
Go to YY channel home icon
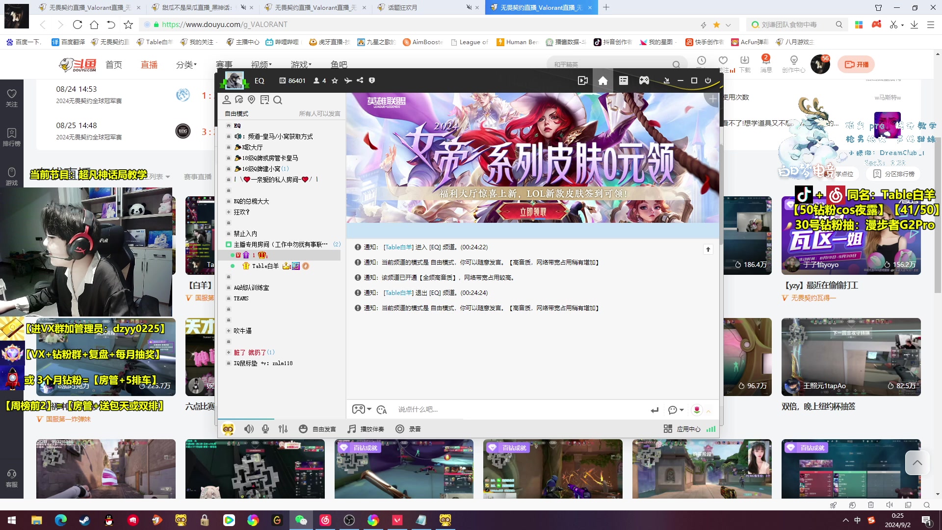click(603, 80)
